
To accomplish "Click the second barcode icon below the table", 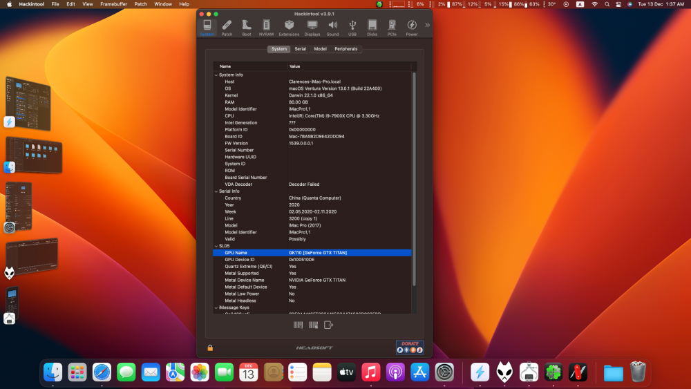I will pyautogui.click(x=313, y=325).
